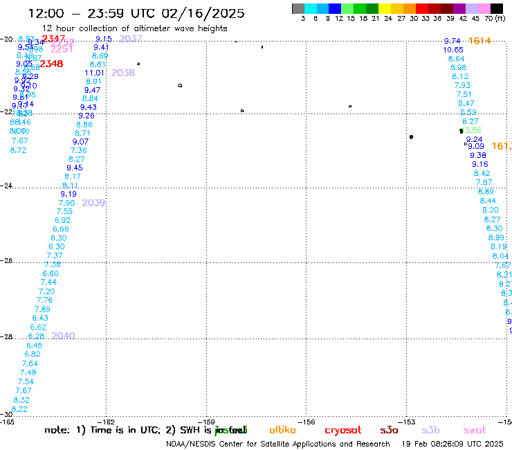This screenshot has height=450, width=512.
Task: Click the wave height value 6.66
Action: pyautogui.click(x=61, y=229)
